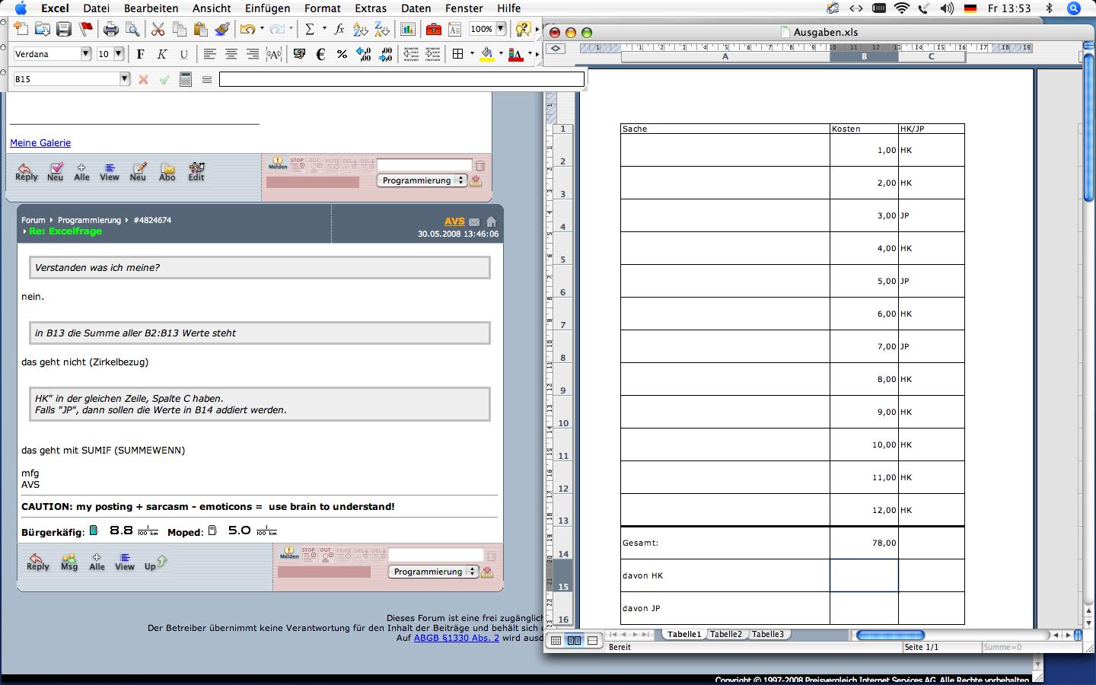1096x685 pixels.
Task: Toggle bold formatting F button
Action: 140,54
